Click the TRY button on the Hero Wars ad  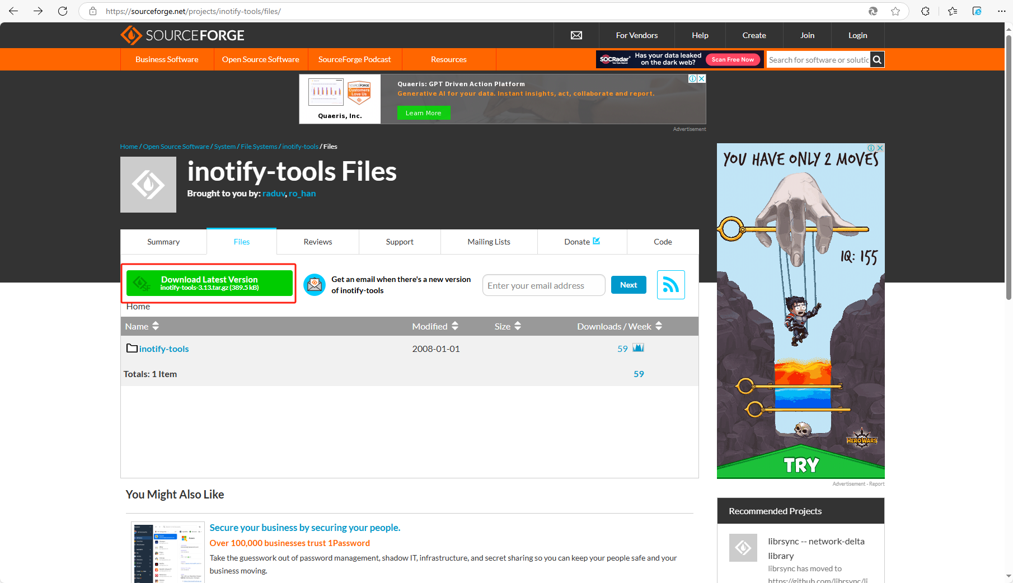[x=801, y=465]
